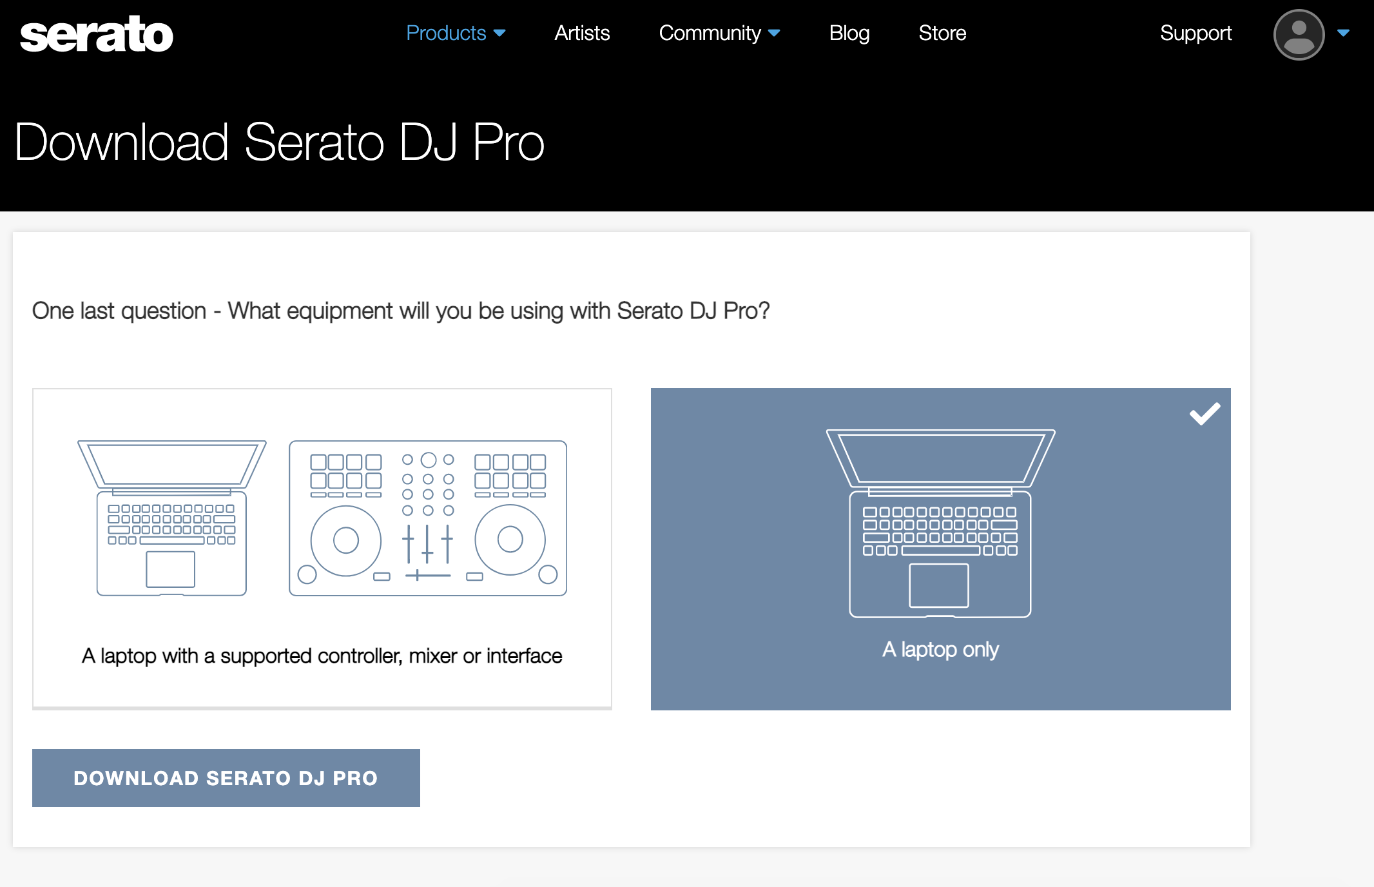Click the laptop illustration beside the controller
Screen dimensions: 1374x887
(x=171, y=518)
